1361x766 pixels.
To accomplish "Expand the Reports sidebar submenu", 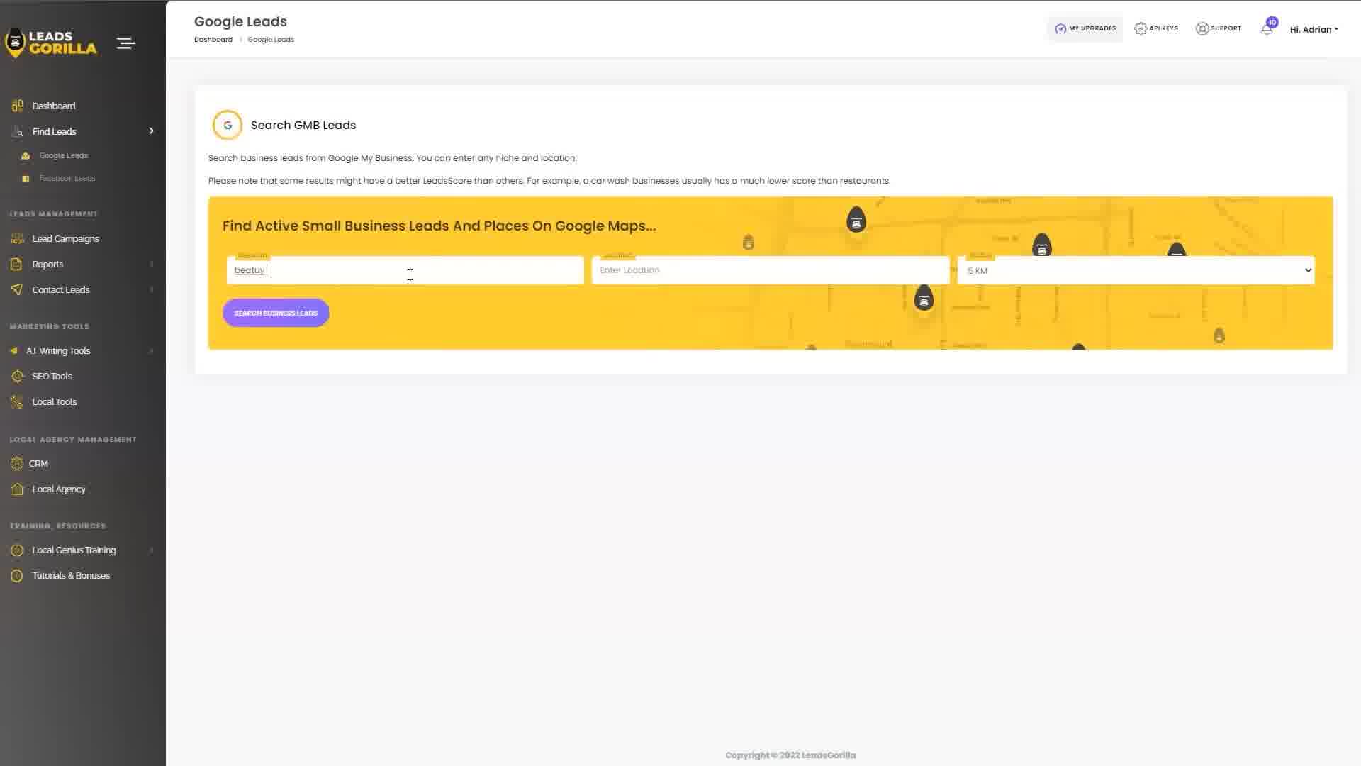I will (47, 264).
